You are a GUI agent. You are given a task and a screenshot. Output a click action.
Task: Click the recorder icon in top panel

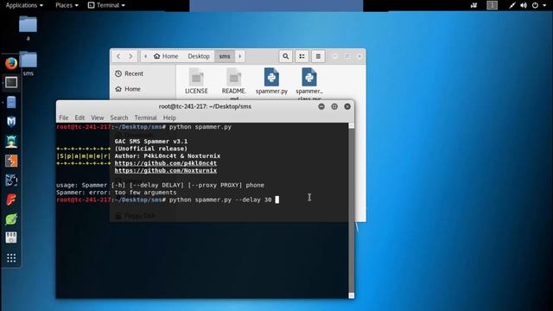474,5
